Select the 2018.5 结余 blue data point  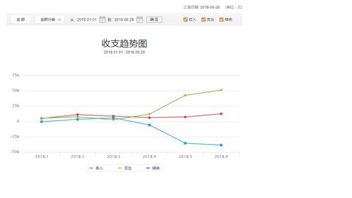point(185,143)
